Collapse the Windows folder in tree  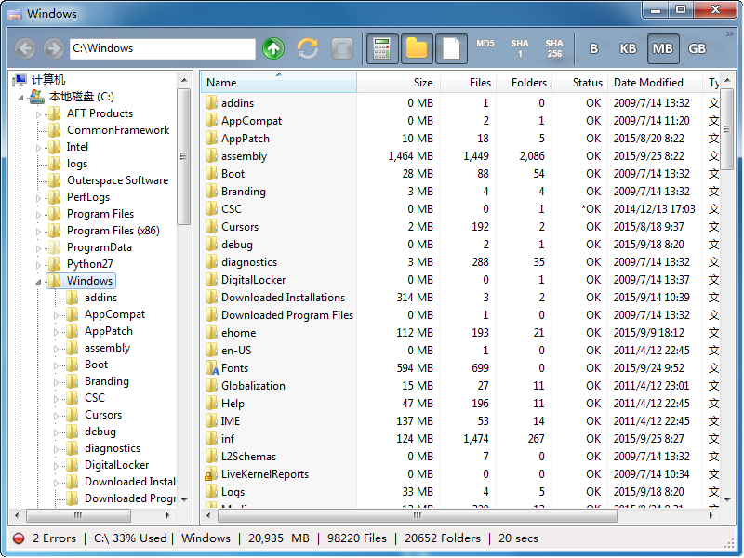pyautogui.click(x=39, y=281)
